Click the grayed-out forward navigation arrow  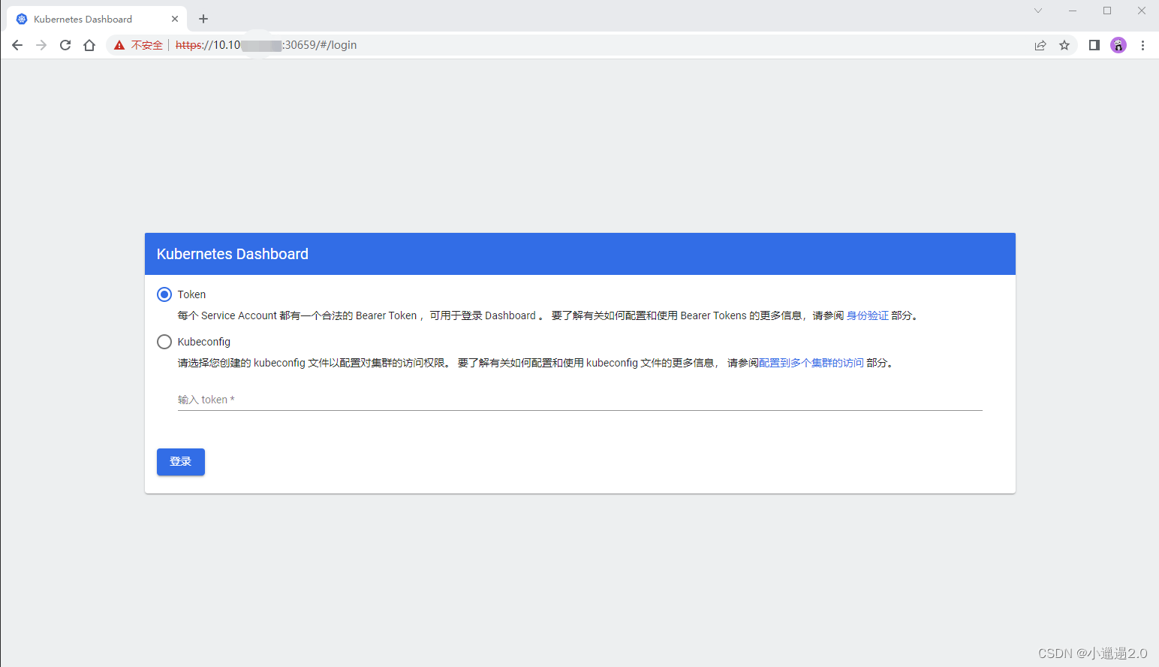coord(41,45)
